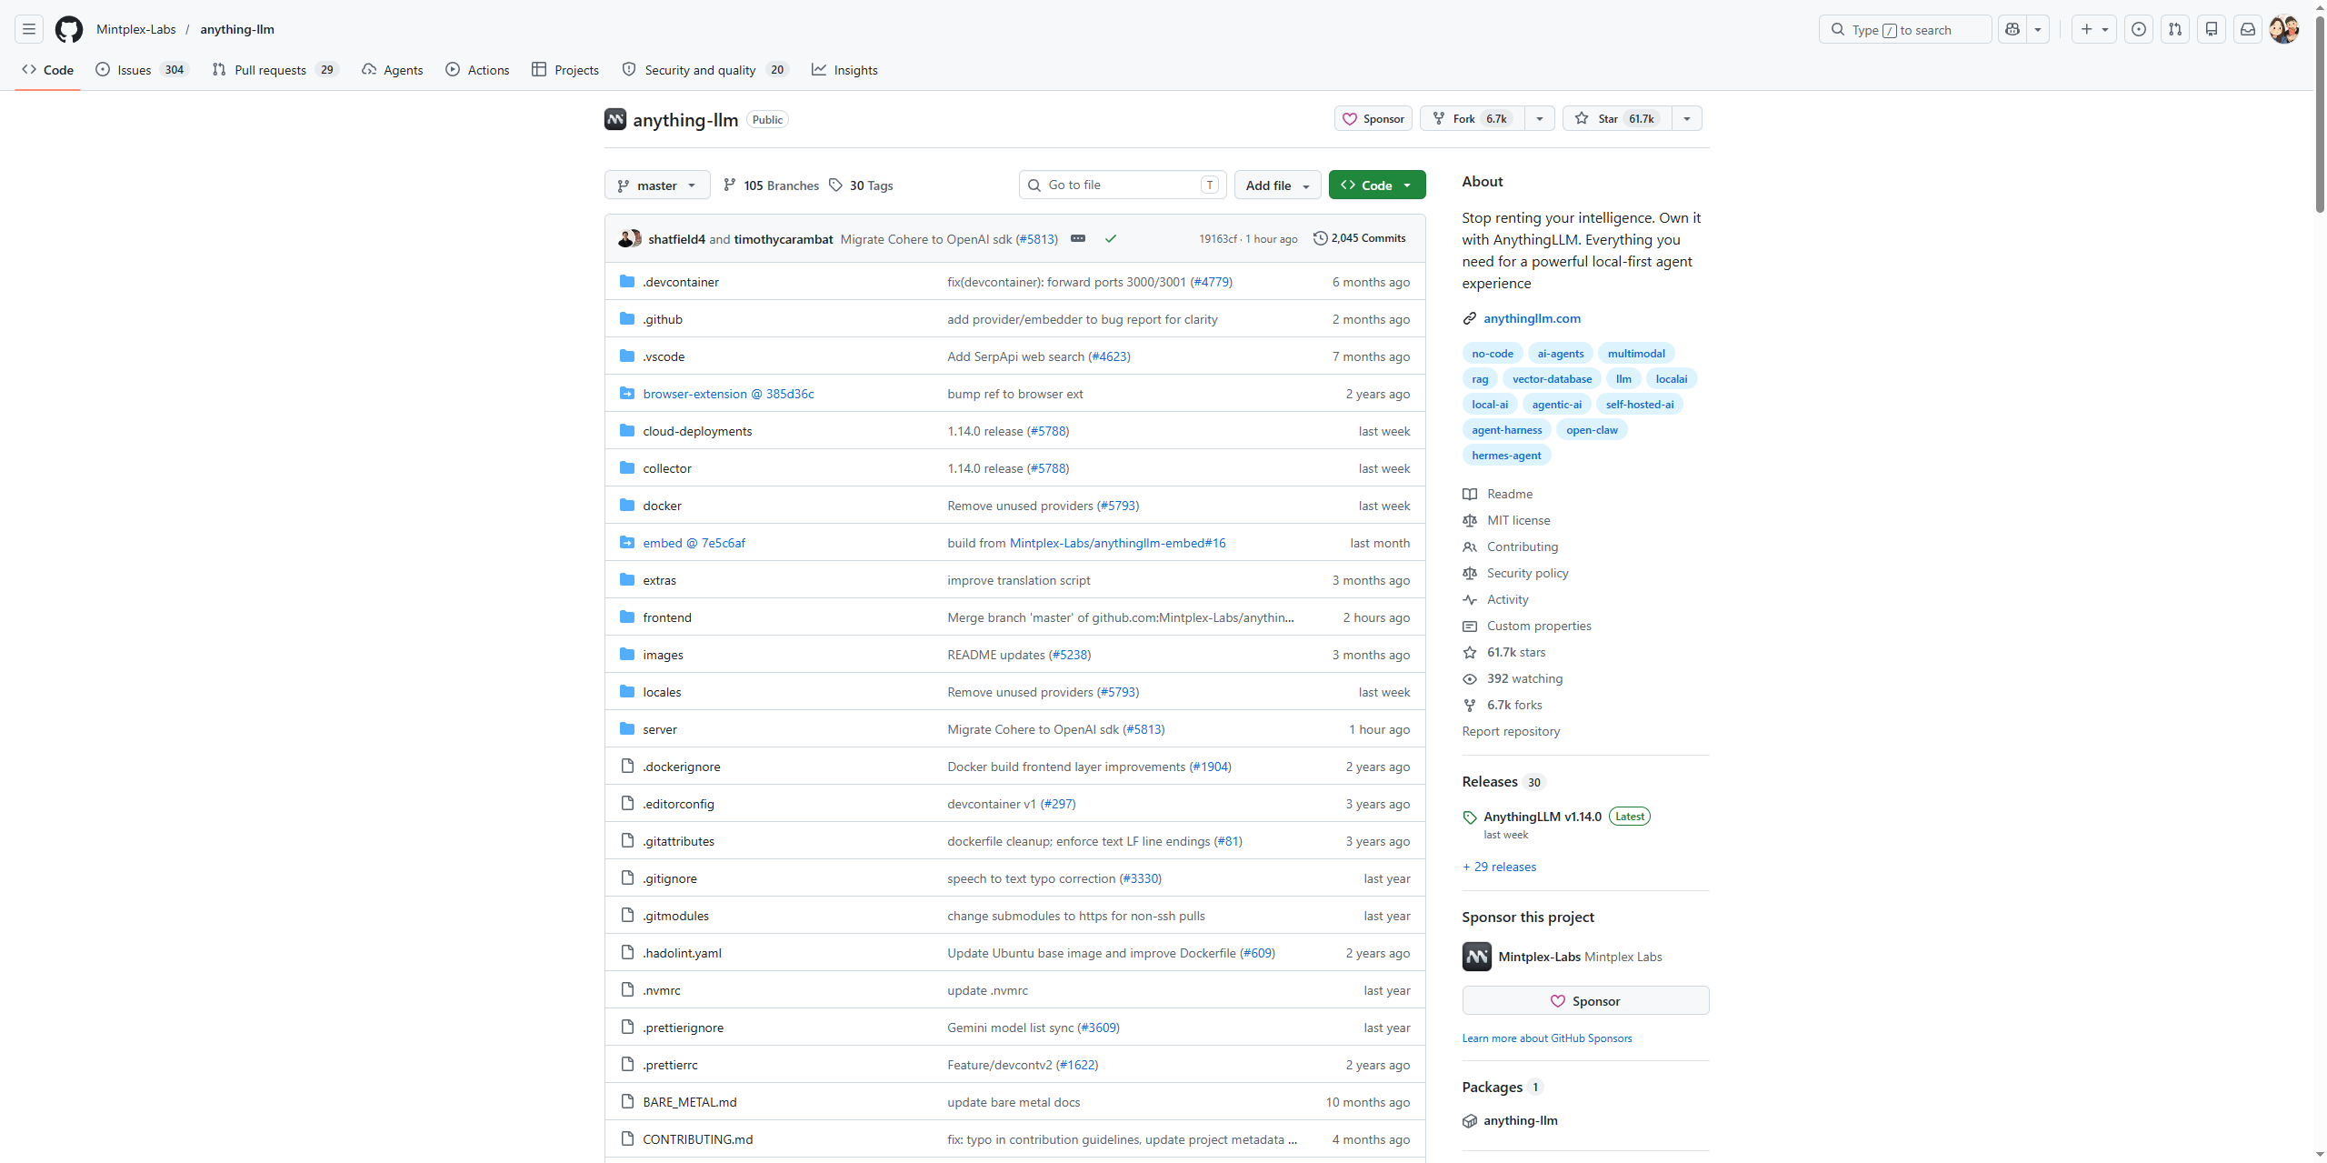Switch to the Issues tab
Screen dimensions: 2327x1163
tap(142, 69)
